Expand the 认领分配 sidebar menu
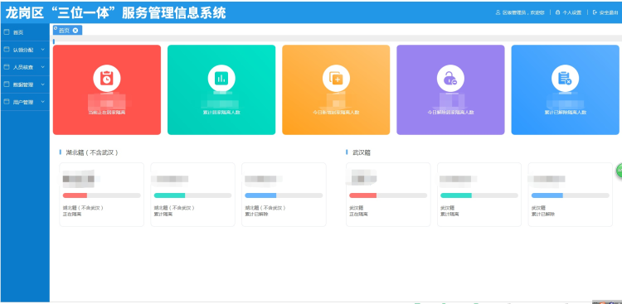The height and width of the screenshot is (304, 622). (25, 50)
